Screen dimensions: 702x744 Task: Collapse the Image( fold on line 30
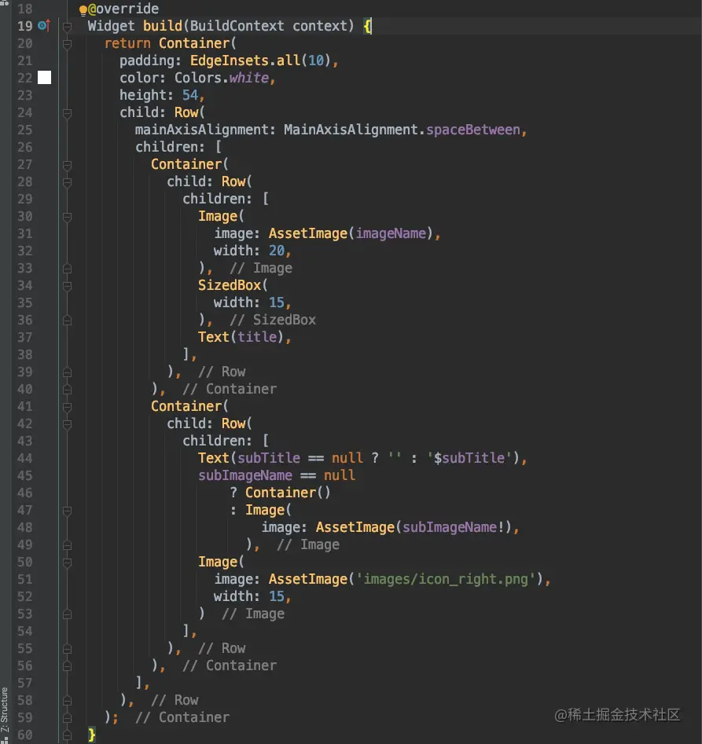(x=67, y=217)
